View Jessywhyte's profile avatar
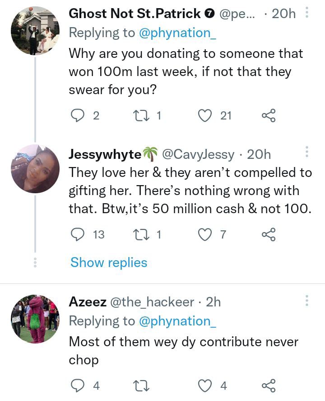 coord(35,169)
